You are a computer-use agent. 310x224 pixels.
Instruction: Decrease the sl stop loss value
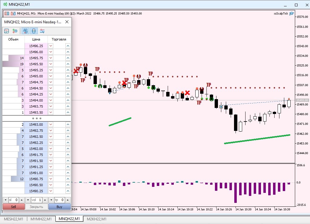coord(5,200)
